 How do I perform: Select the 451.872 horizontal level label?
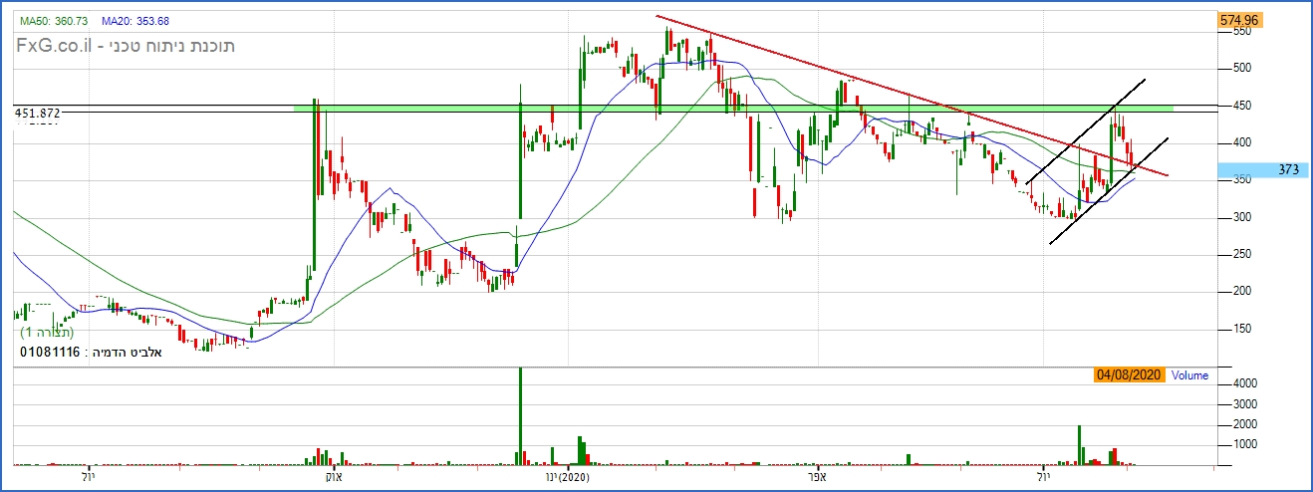click(x=38, y=114)
